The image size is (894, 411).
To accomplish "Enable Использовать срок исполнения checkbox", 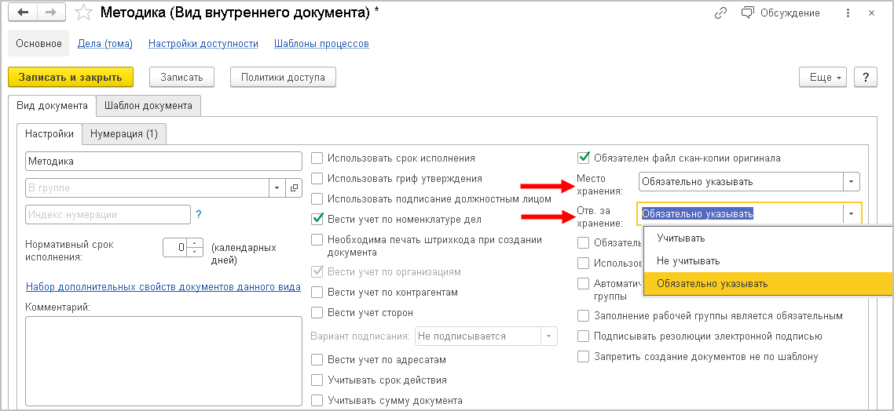I will [x=317, y=158].
